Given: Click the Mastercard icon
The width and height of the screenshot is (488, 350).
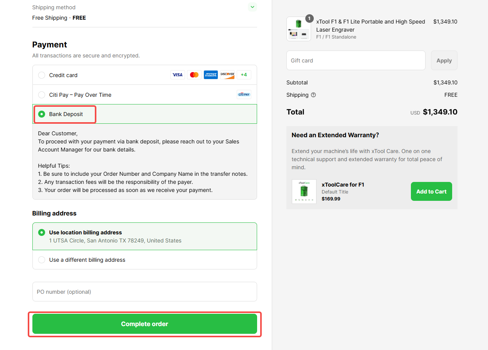Looking at the screenshot, I should click(194, 75).
